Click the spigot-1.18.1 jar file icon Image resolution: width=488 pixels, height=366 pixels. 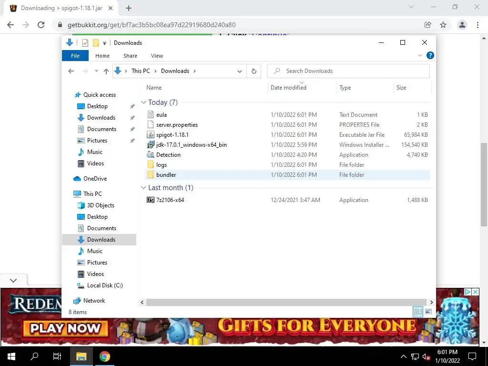coord(151,134)
